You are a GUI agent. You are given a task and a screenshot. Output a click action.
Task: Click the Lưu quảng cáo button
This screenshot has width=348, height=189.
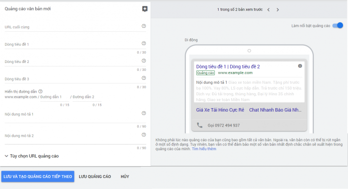click(x=95, y=177)
